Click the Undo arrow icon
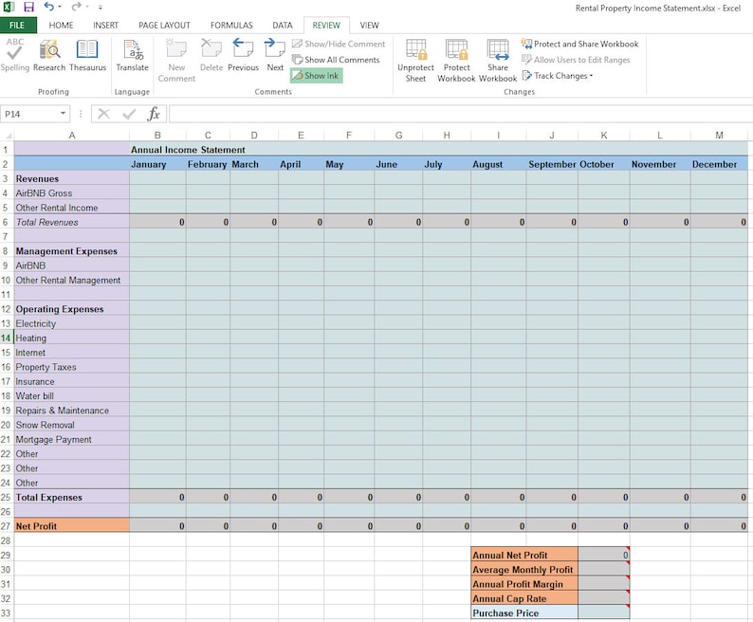This screenshot has width=753, height=622. pyautogui.click(x=48, y=7)
